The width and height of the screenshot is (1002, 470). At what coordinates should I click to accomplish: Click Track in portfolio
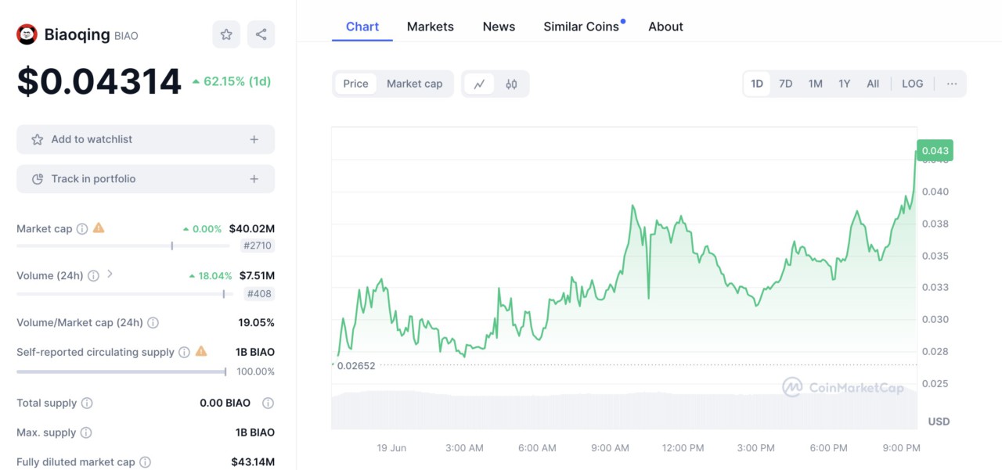click(x=146, y=178)
